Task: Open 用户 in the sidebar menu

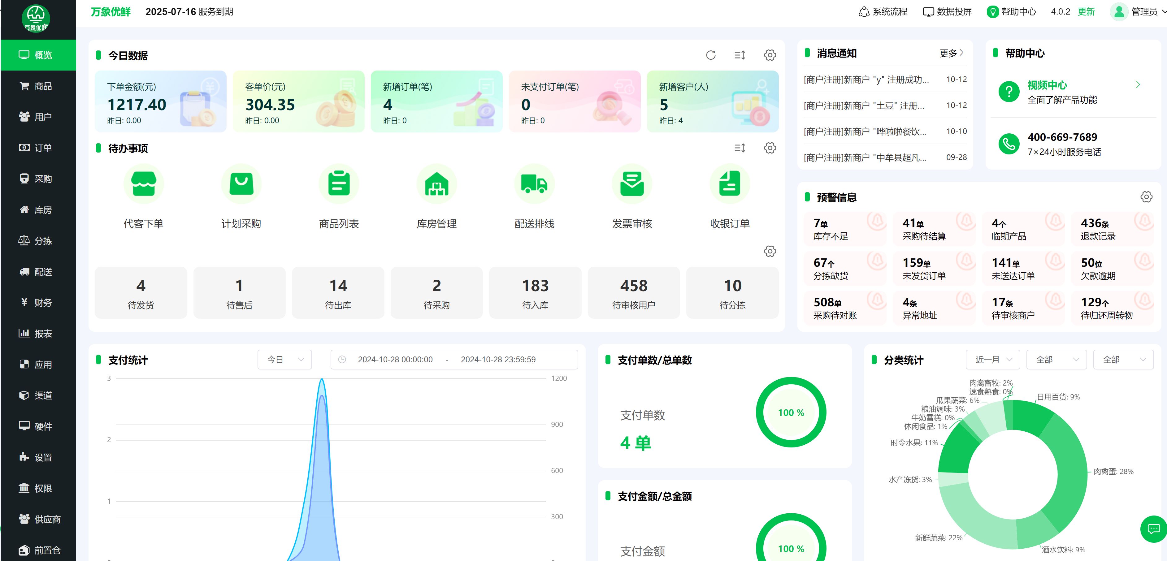Action: pos(38,117)
